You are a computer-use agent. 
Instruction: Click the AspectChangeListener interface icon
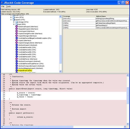(x=17, y=43)
